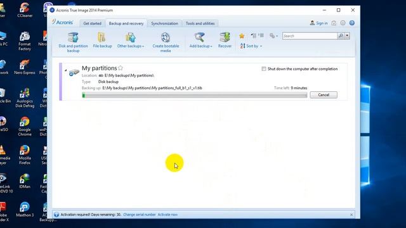Open the home icon beside Sign in

pos(334,23)
